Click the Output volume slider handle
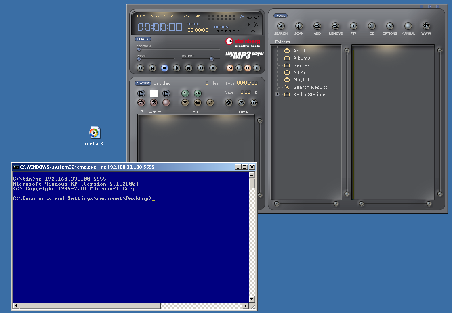The height and width of the screenshot is (313, 452). pos(212,59)
